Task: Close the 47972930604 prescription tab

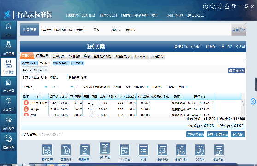Action: click(46, 70)
